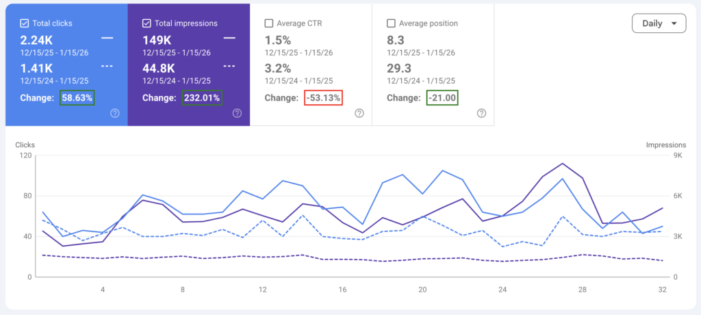
Task: Click the 232.01% impressions change value
Action: (x=201, y=98)
